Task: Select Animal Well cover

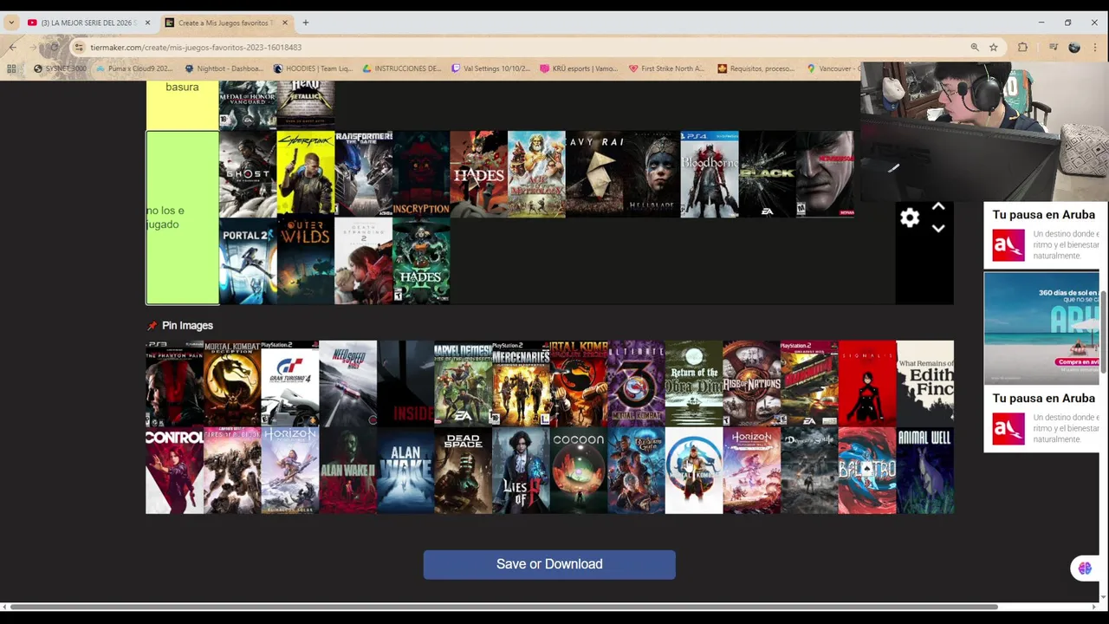Action: tap(925, 471)
